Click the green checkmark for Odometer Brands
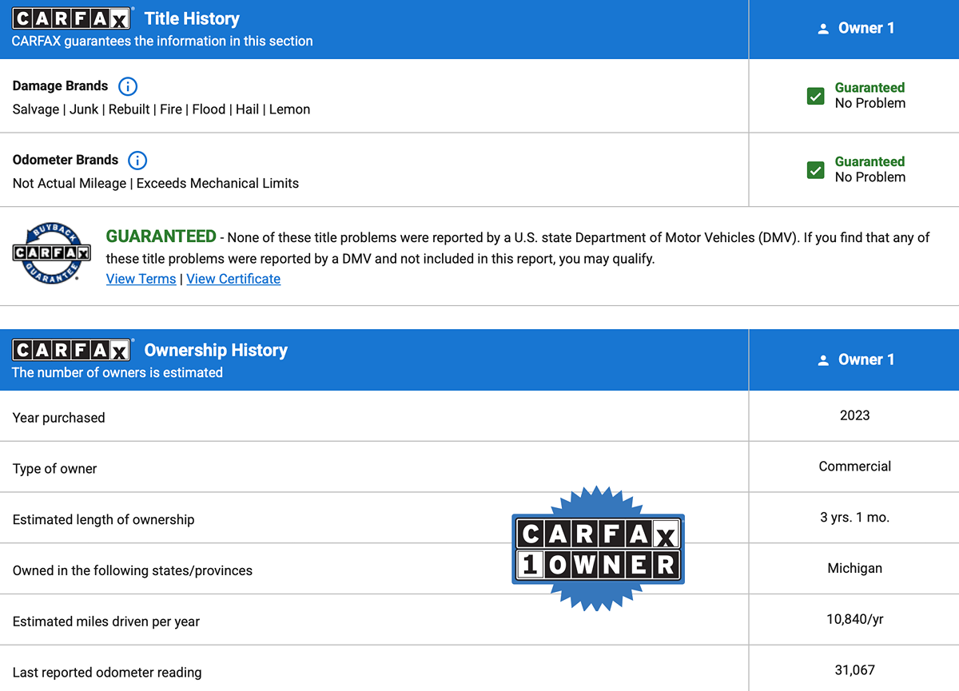Screen dimensions: 959x691 click(815, 170)
